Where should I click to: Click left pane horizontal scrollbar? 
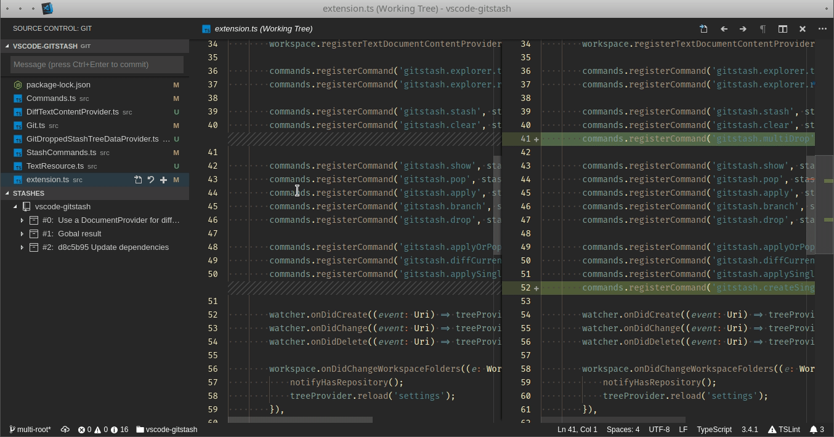(300, 420)
